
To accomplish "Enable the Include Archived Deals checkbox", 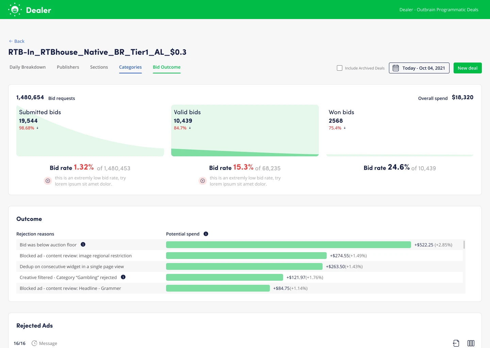I will pos(340,68).
